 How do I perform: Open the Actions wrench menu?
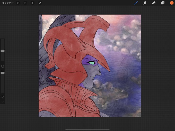tap(18, 3)
